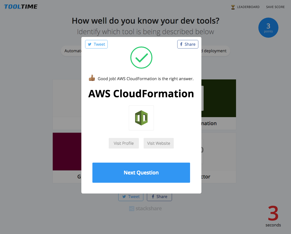Click the Share button below the modal
Image resolution: width=291 pixels, height=234 pixels.
pos(159,197)
